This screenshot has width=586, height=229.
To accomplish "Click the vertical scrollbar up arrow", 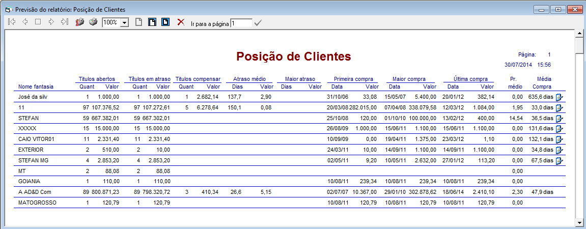I will click(579, 34).
